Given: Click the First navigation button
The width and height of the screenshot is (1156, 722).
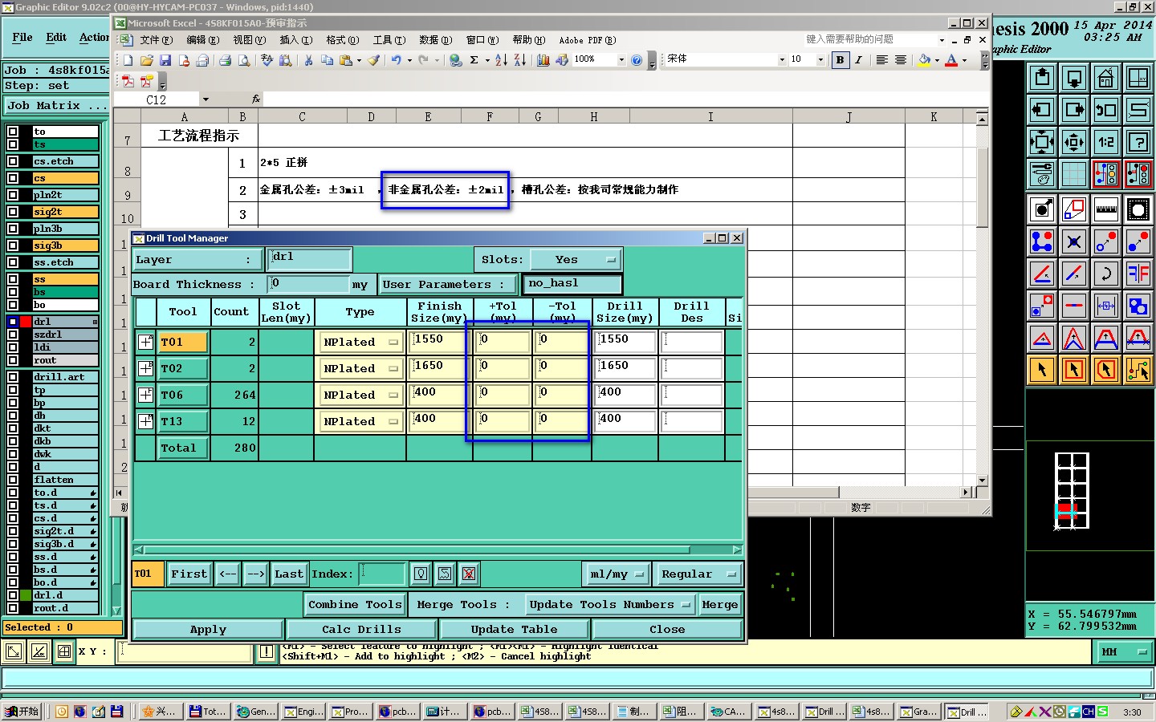Looking at the screenshot, I should pos(189,574).
